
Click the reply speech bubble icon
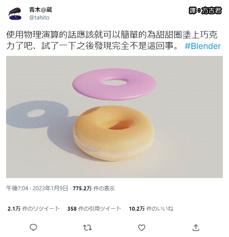33,227
